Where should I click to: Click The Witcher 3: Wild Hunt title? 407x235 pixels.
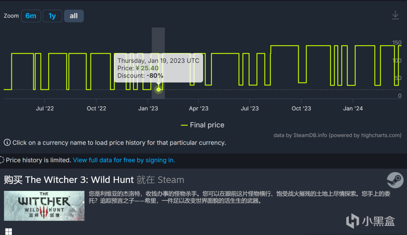point(79,180)
